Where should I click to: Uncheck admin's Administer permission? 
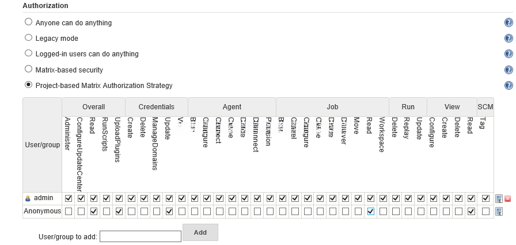click(69, 198)
